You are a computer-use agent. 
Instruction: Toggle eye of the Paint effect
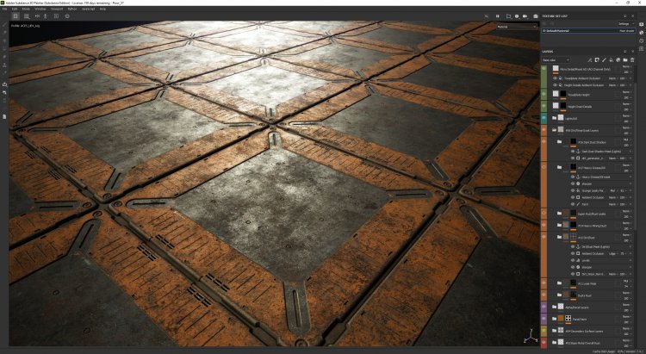pyautogui.click(x=573, y=204)
